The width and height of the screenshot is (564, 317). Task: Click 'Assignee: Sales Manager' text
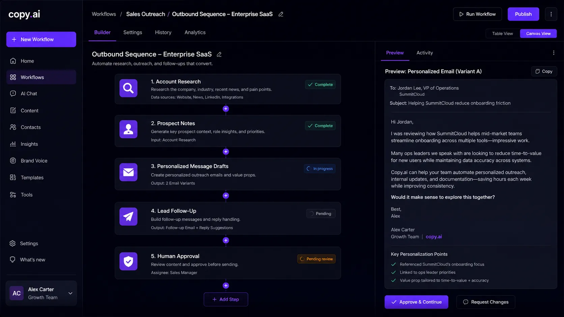174,273
